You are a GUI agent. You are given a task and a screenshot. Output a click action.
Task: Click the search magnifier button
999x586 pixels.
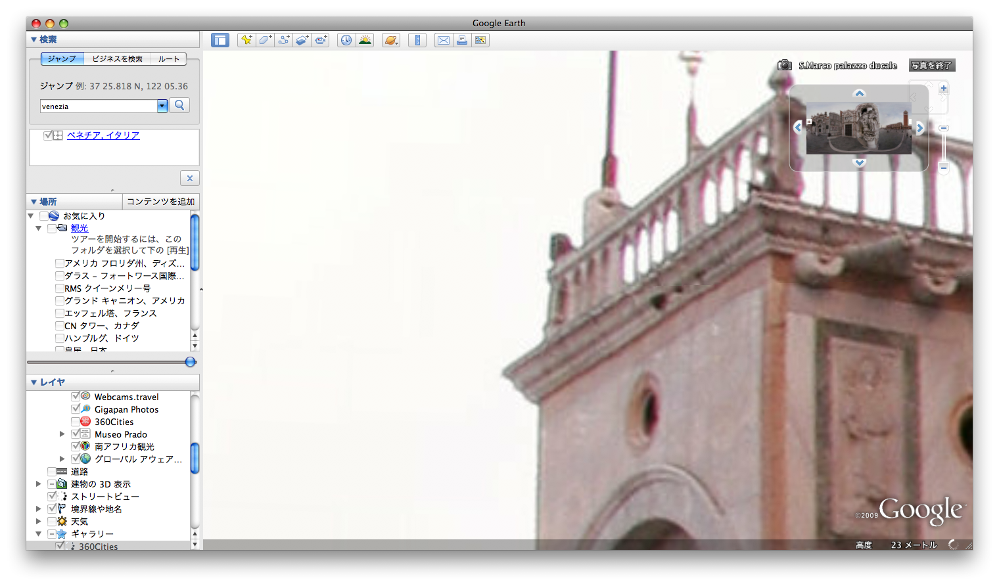[179, 105]
